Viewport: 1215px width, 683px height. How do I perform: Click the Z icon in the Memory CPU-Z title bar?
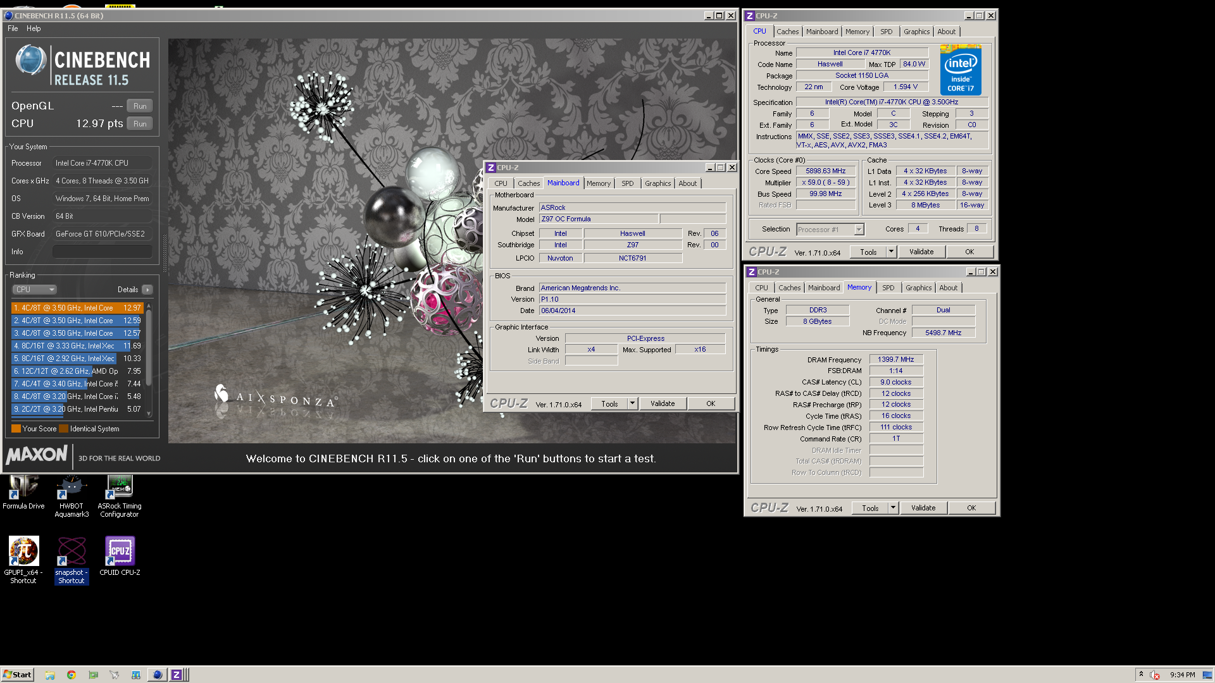(x=752, y=272)
